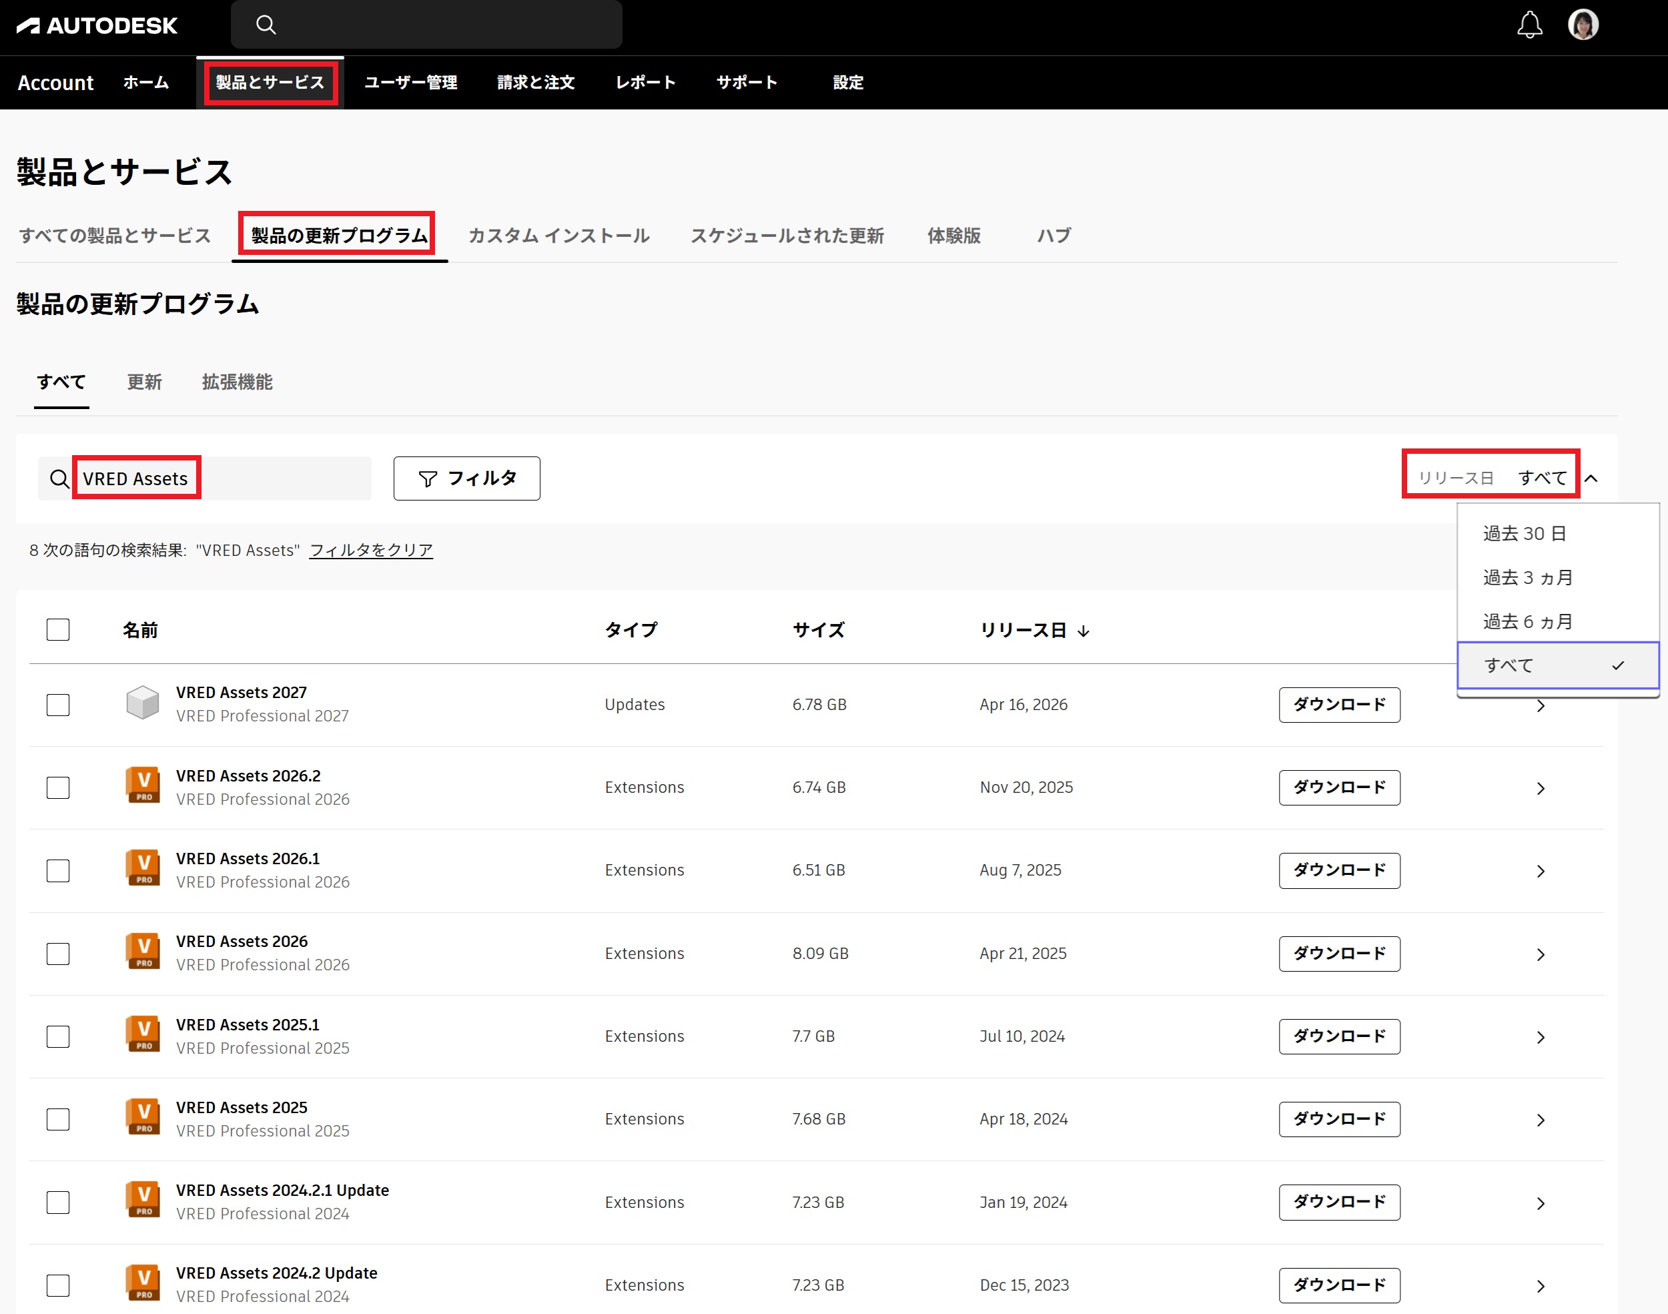
Task: Click the VRED Assets search input
Action: [205, 478]
